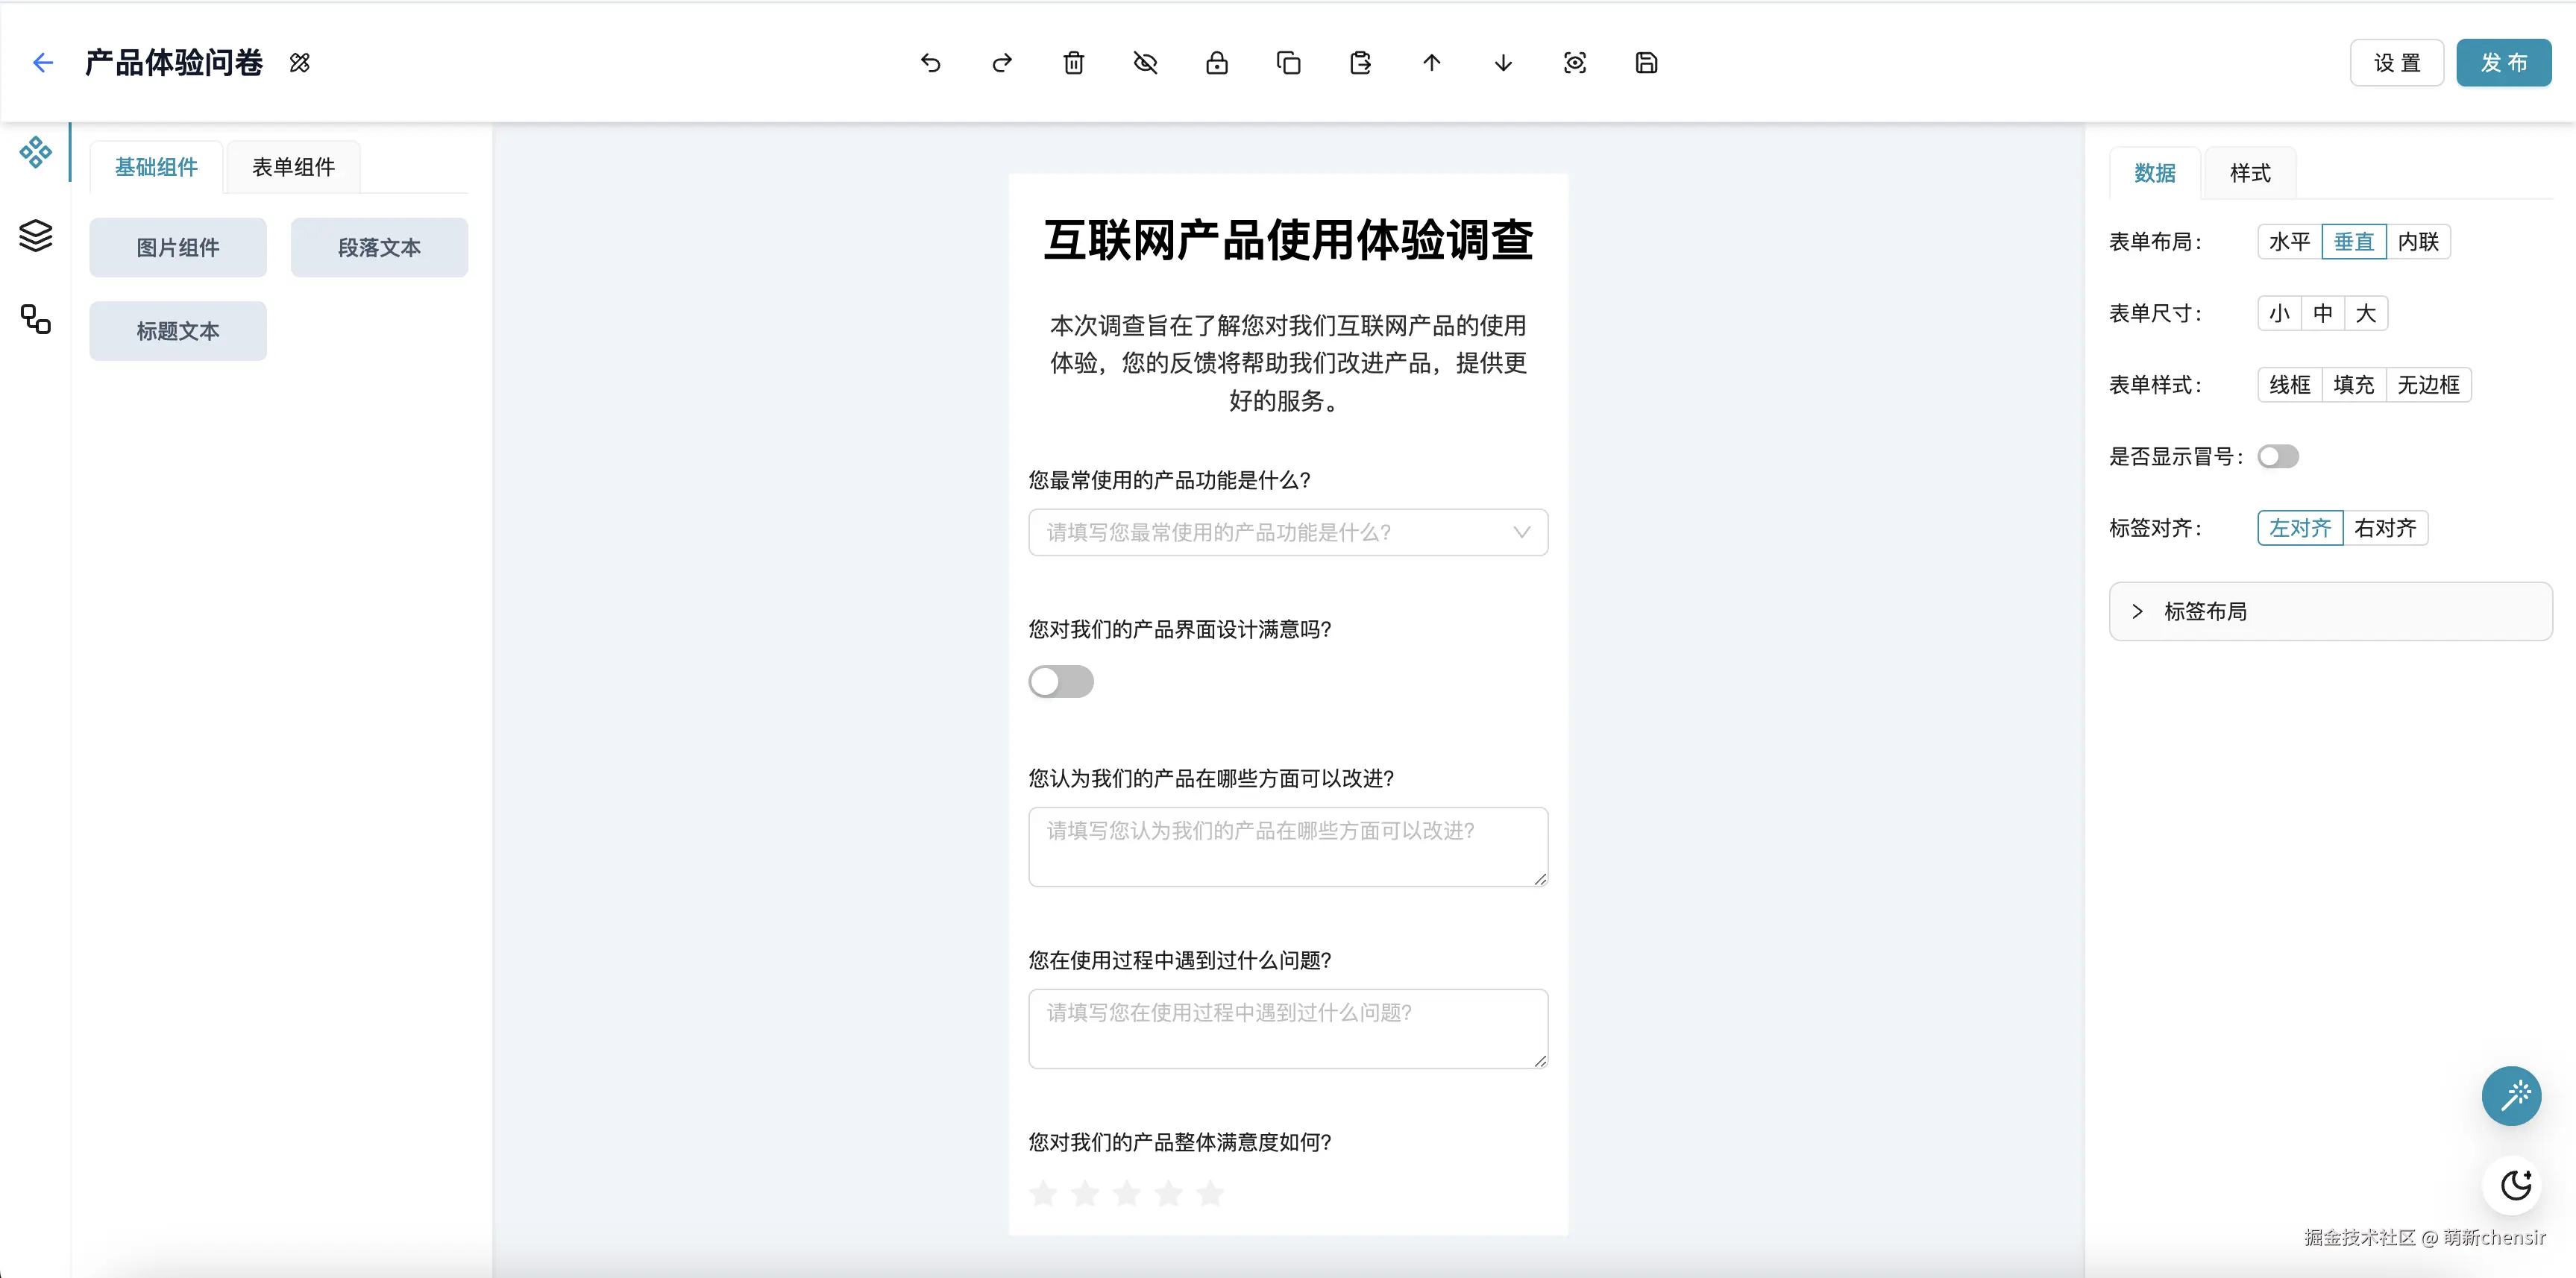Click the lock component icon
The image size is (2576, 1278).
point(1216,63)
